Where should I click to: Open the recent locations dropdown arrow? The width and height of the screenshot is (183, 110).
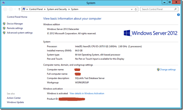click(15, 9)
